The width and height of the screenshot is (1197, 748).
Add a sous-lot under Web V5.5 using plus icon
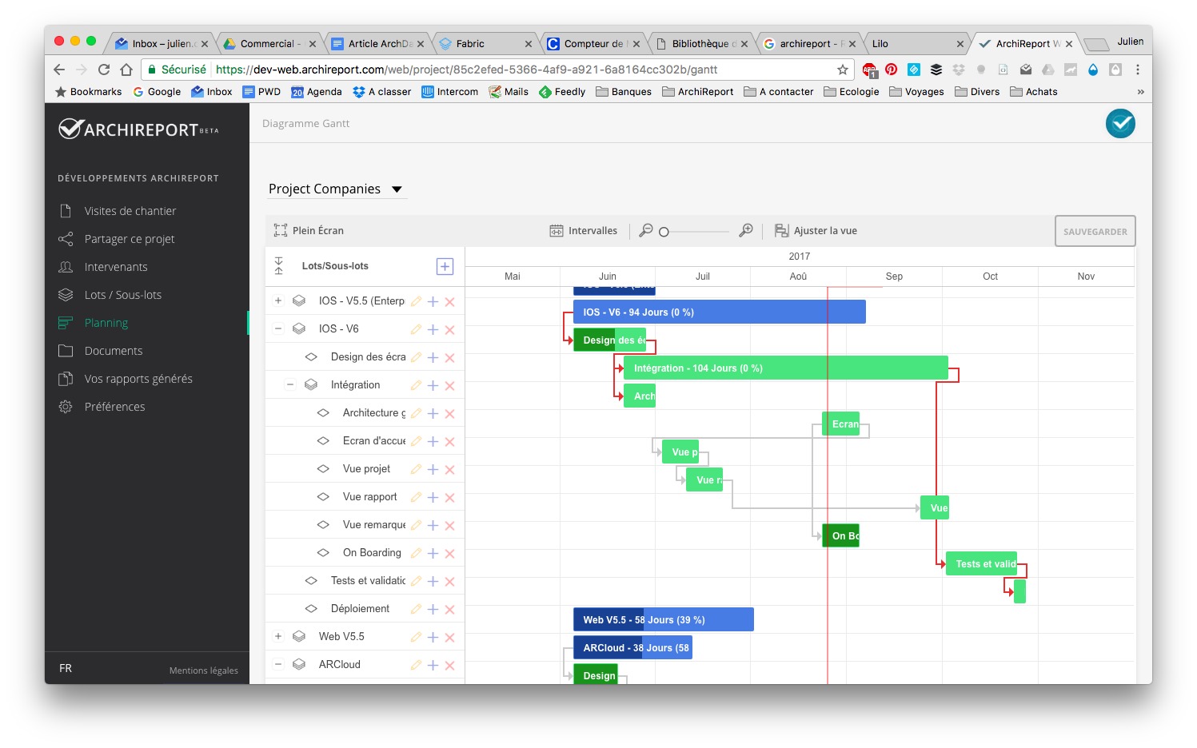click(433, 636)
